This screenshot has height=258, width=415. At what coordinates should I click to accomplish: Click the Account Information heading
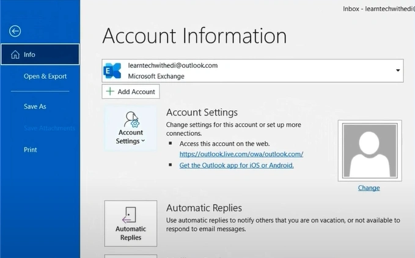194,35
